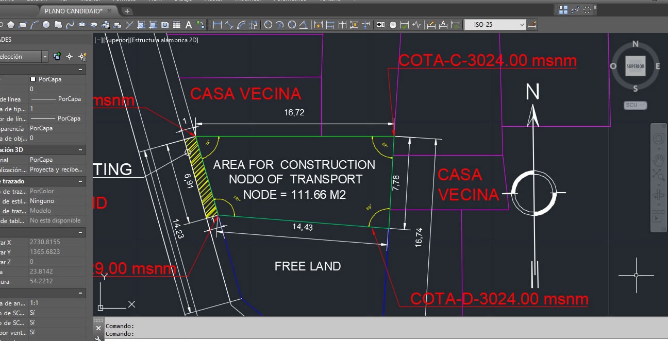The height and width of the screenshot is (341, 668).
Task: Select the Polygon tool in the drawing toolbar
Action: (10, 24)
